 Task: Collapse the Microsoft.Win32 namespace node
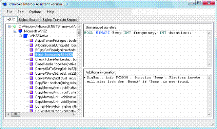click(x=15, y=31)
